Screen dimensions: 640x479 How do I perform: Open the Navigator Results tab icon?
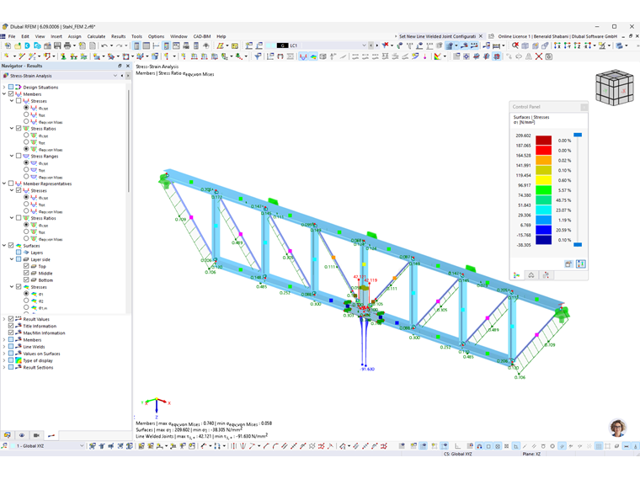point(51,435)
